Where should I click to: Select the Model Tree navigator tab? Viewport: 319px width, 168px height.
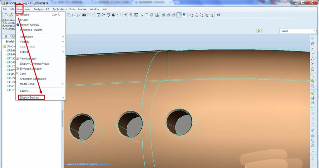point(7,37)
